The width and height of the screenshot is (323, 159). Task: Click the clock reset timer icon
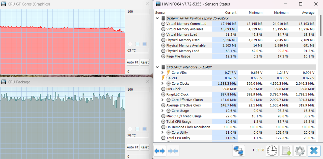[272, 151]
